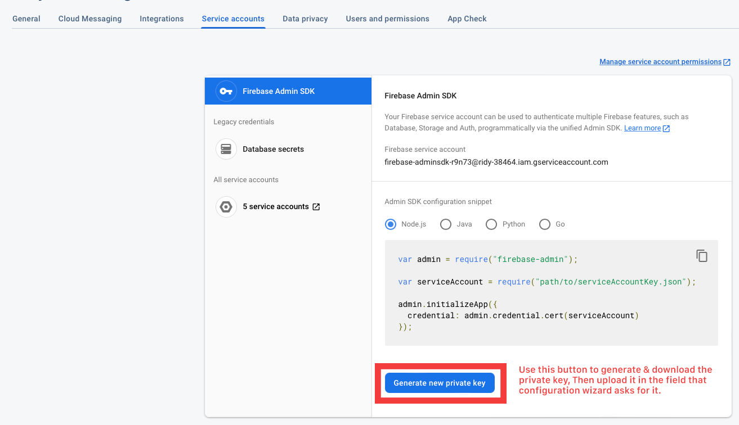Click the Legacy credentials label

(x=244, y=122)
